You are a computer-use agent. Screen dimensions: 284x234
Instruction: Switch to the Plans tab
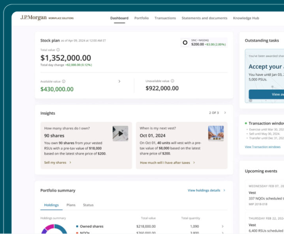[x=71, y=205]
